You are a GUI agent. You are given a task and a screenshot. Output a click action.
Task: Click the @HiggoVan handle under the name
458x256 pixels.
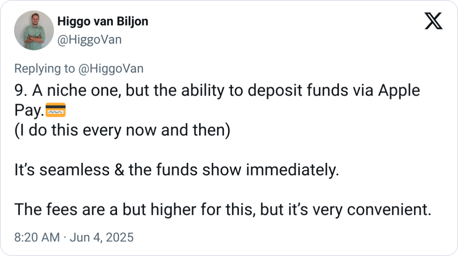(89, 40)
